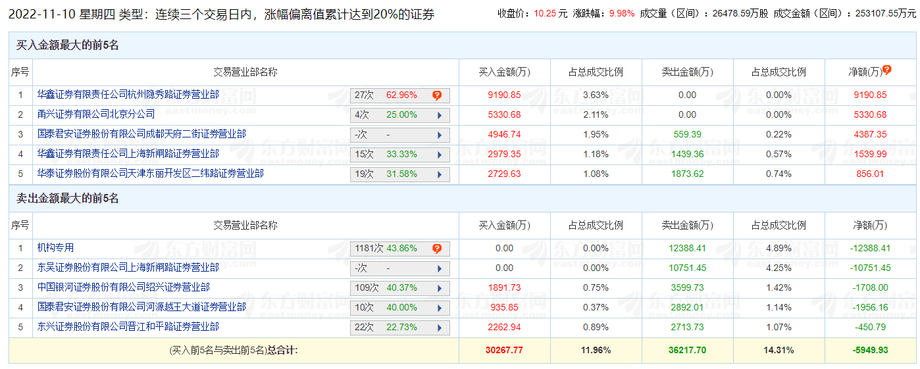The image size is (920, 369).
Task: Expand the arrow in 国泰君安成都天府二街 stats box
Action: pos(440,135)
